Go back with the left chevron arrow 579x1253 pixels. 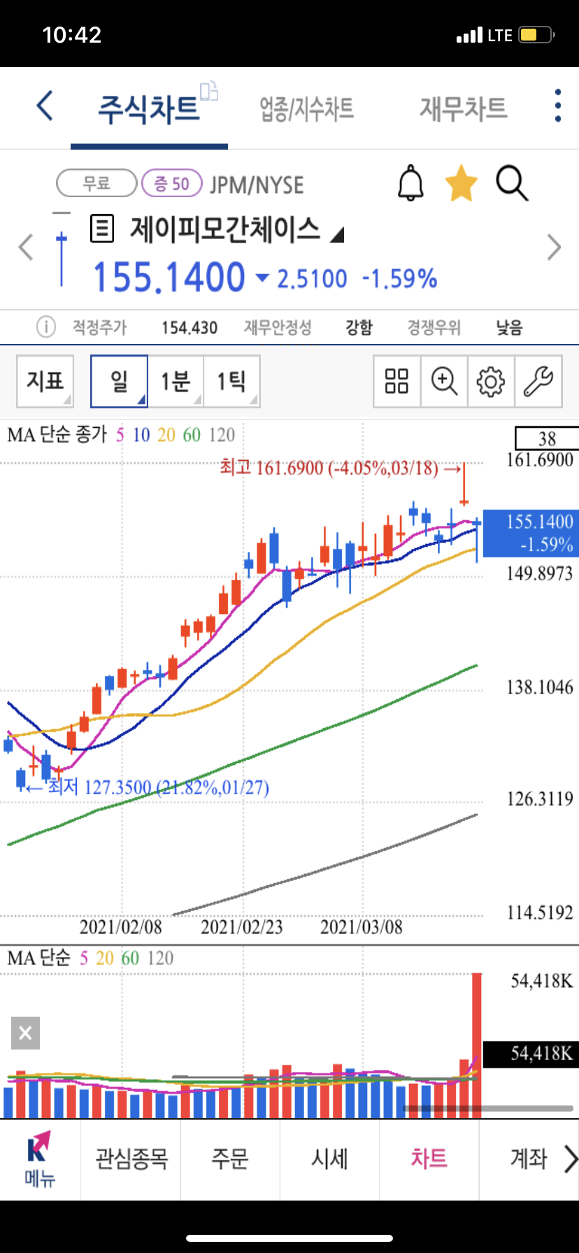(x=45, y=106)
